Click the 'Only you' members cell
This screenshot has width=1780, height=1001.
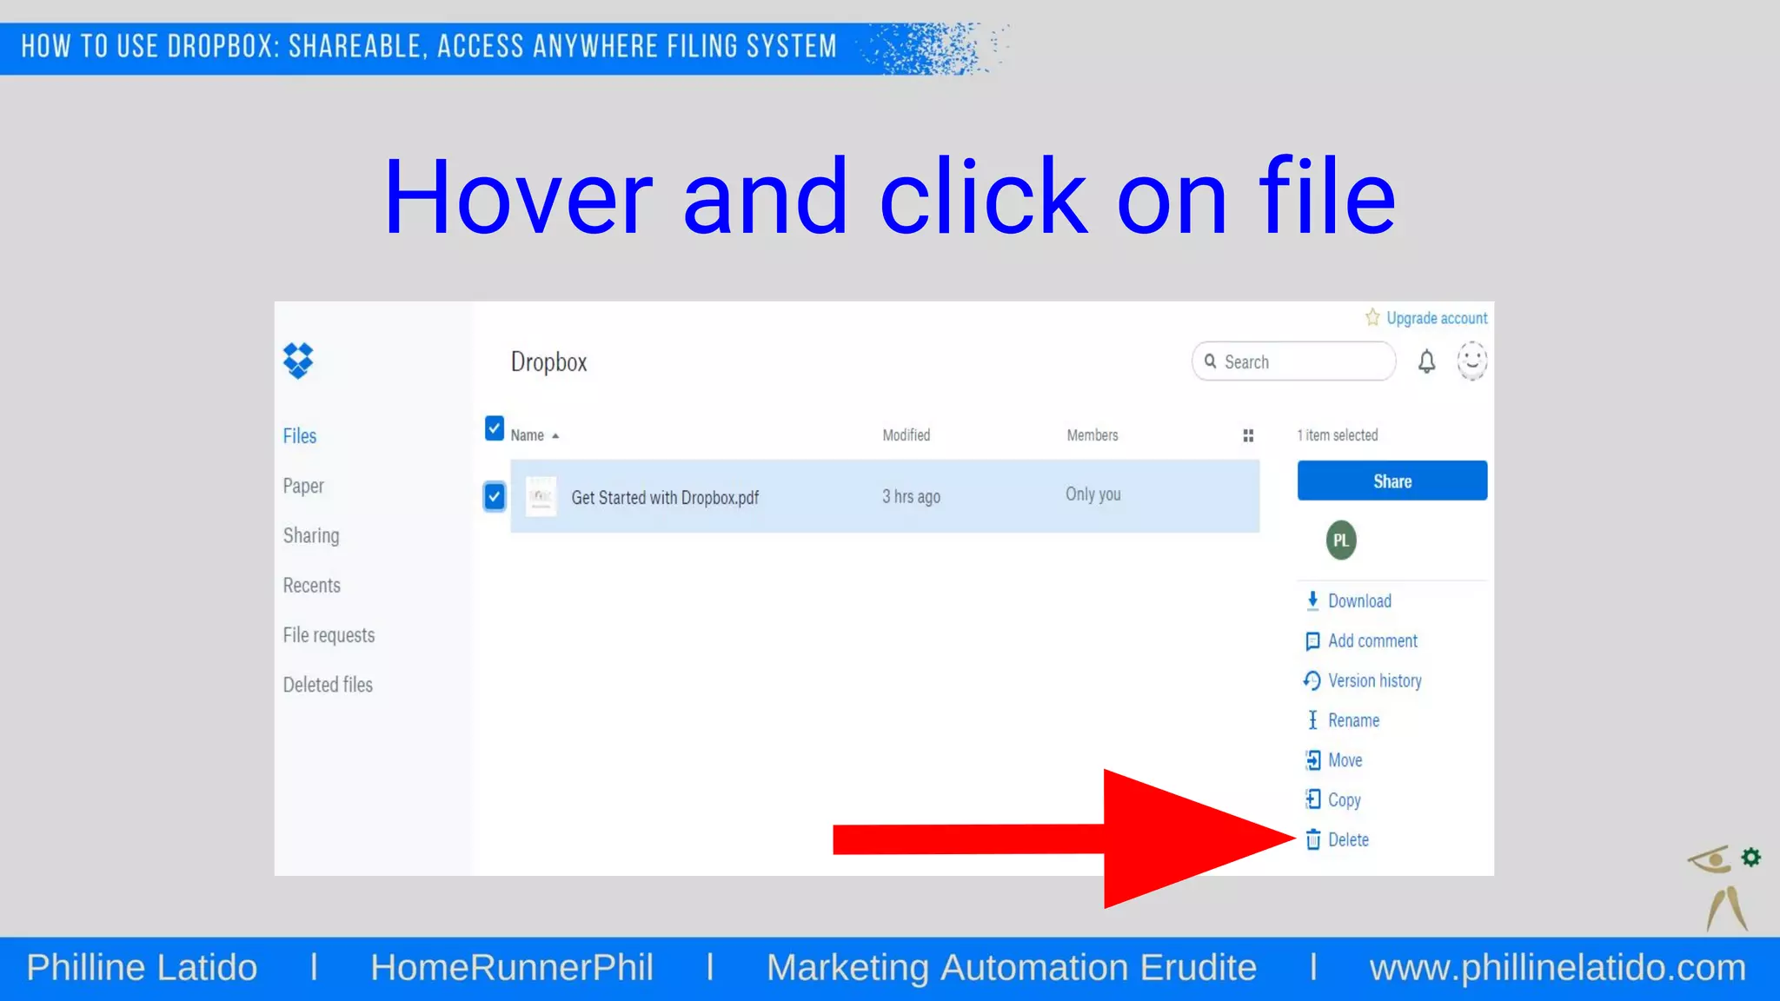(1093, 494)
